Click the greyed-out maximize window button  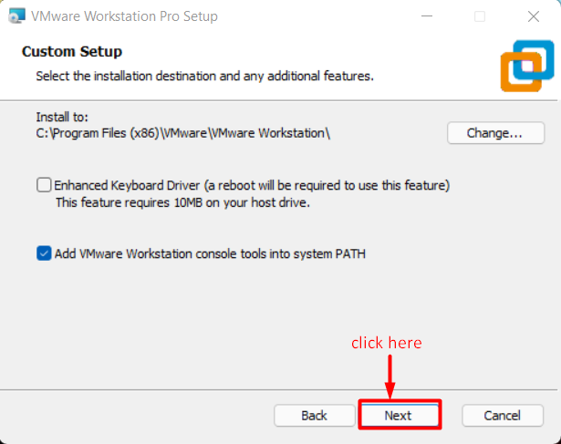point(480,16)
